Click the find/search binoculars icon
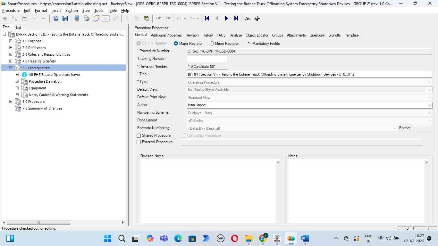 pos(248,19)
